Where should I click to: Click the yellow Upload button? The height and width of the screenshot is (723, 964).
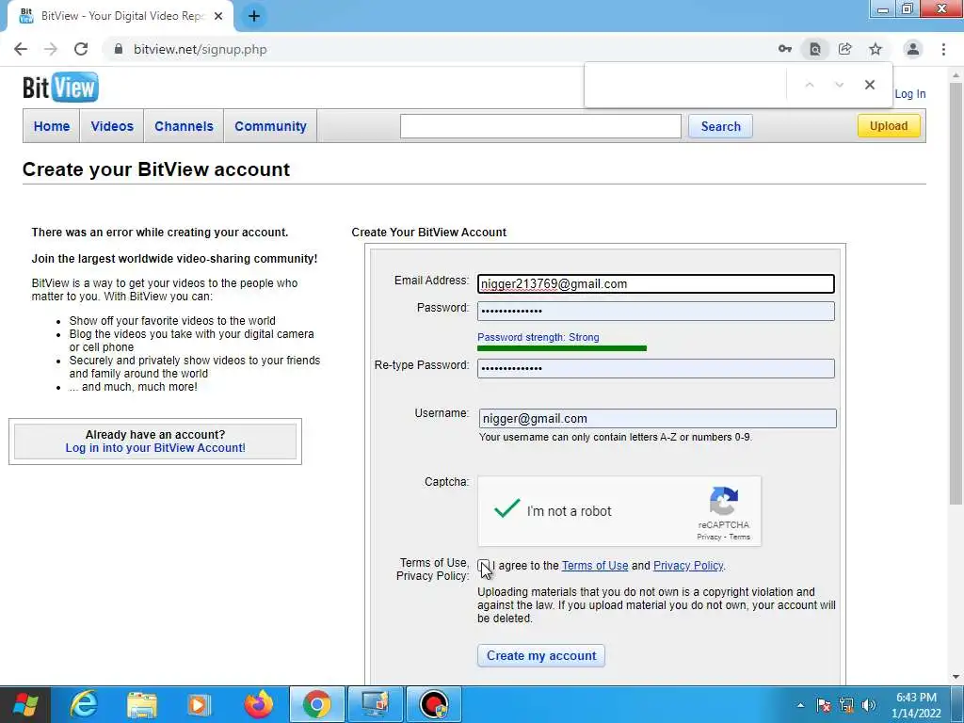[x=889, y=125]
